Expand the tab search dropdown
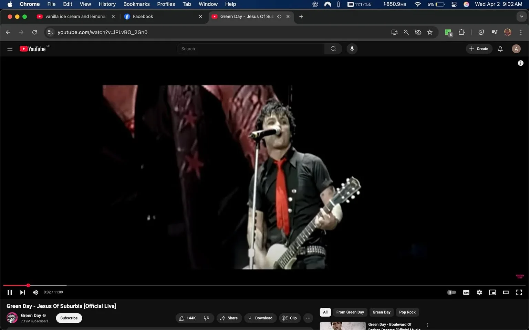The image size is (529, 330). pyautogui.click(x=521, y=16)
